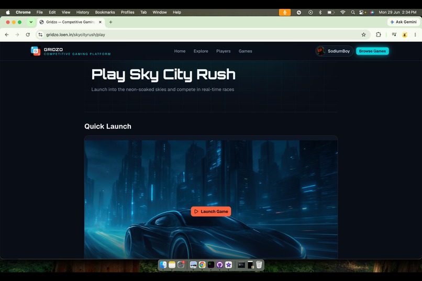Open the History menu

point(83,13)
